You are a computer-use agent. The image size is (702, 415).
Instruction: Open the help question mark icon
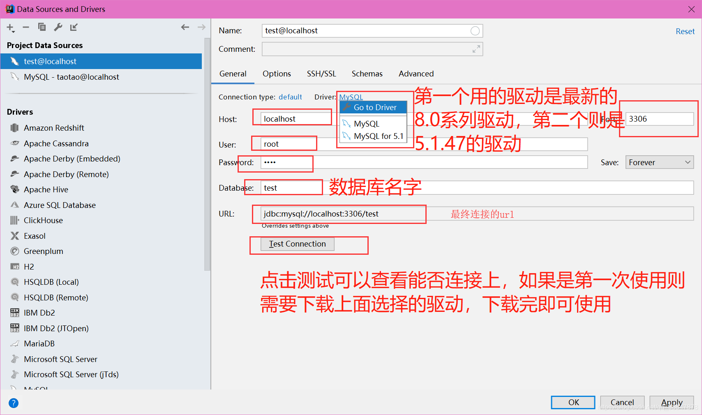click(x=14, y=403)
